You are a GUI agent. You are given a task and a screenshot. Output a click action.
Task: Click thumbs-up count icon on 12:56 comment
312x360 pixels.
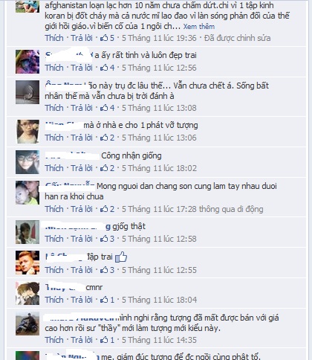click(104, 68)
